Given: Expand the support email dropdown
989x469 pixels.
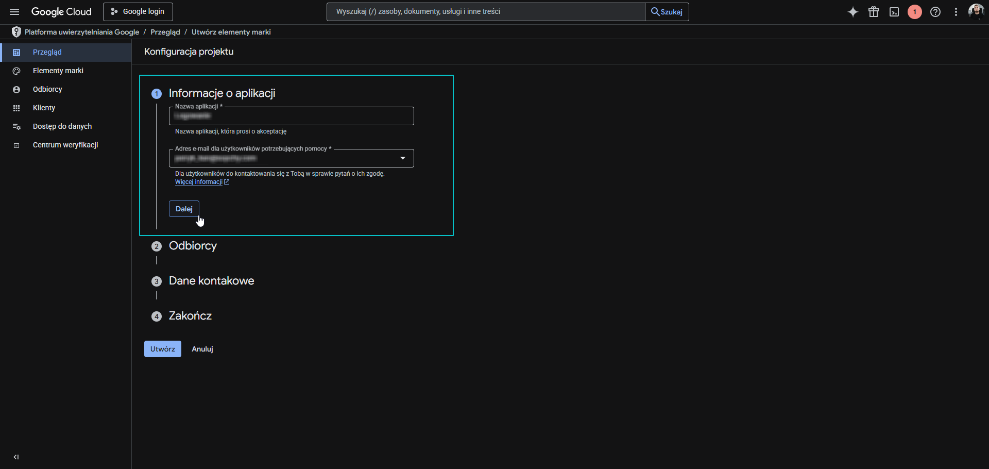Looking at the screenshot, I should 403,158.
